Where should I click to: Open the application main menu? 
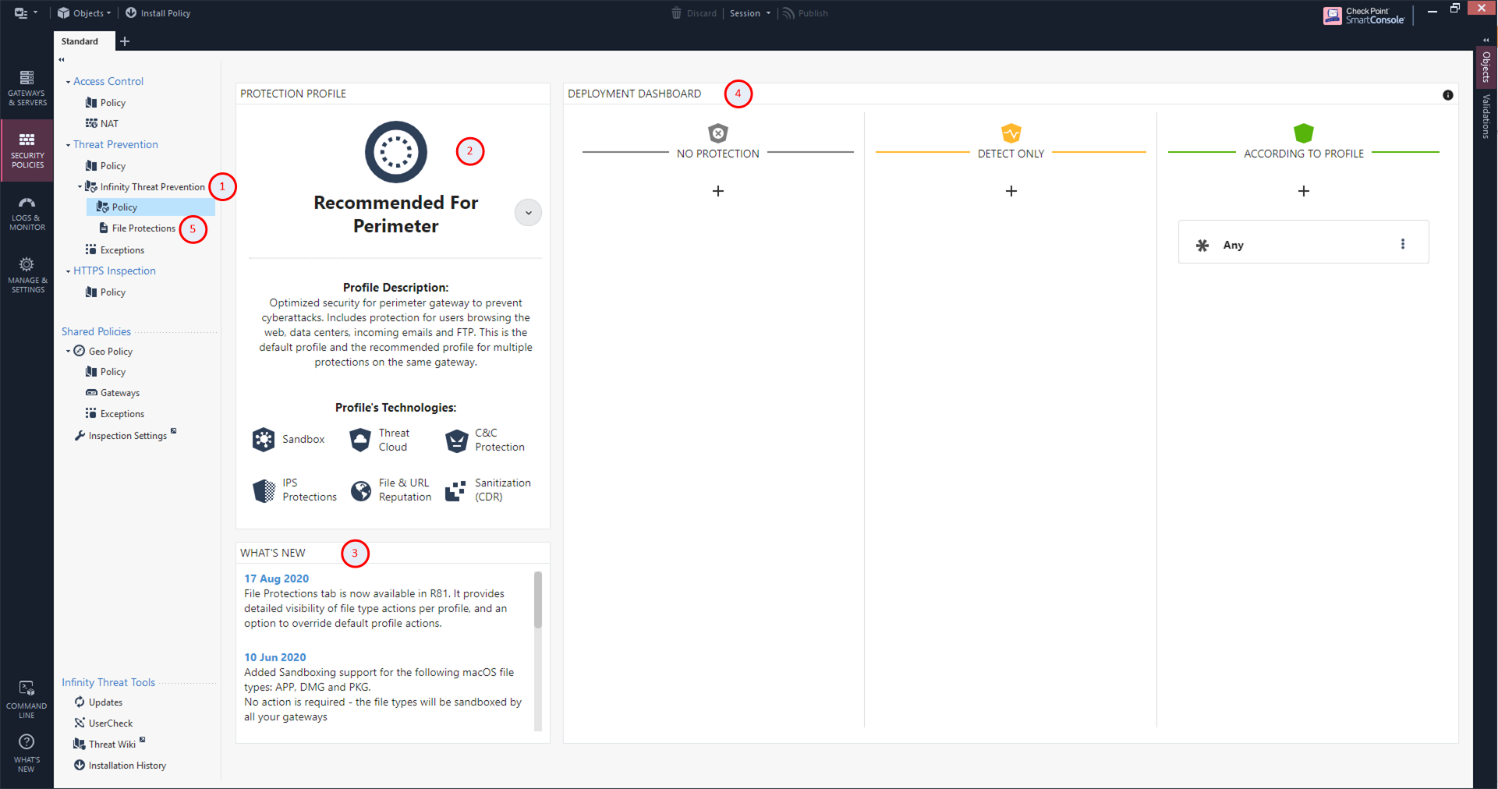[x=26, y=13]
